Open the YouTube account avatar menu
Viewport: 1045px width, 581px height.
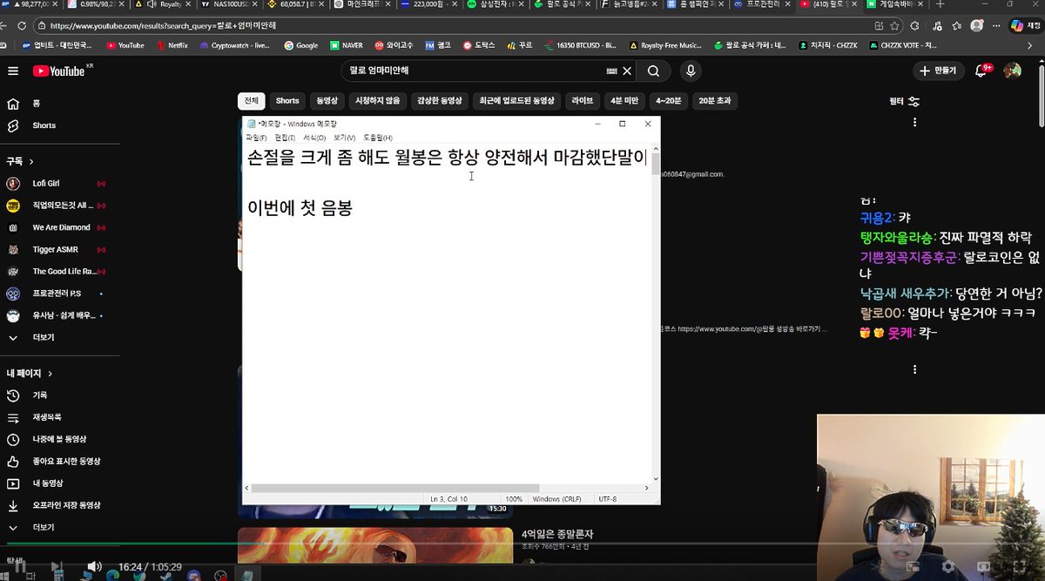pyautogui.click(x=1012, y=71)
